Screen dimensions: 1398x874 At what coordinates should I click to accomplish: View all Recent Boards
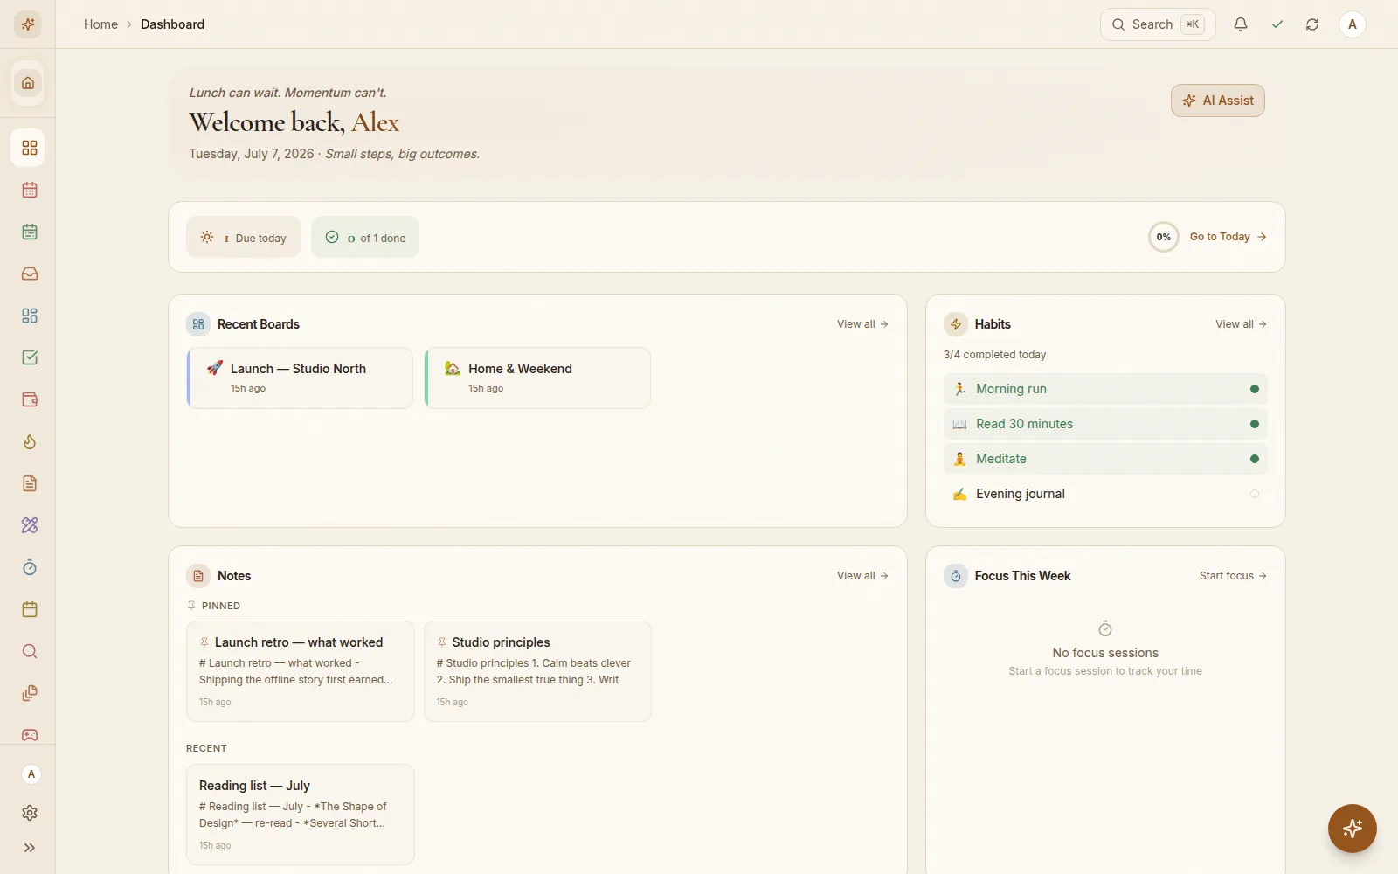862,324
